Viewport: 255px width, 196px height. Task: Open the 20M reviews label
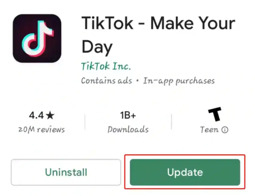42,130
